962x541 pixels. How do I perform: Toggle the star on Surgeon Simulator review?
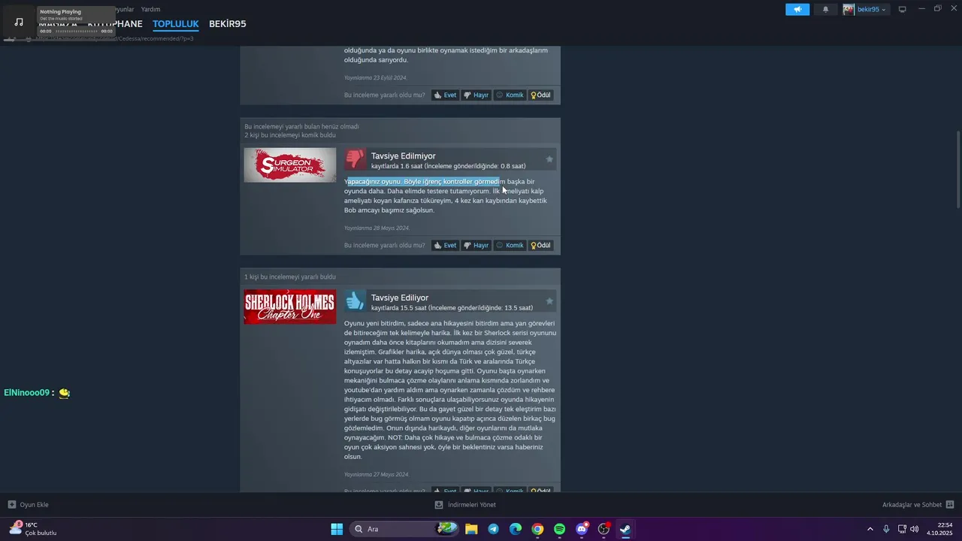point(549,159)
